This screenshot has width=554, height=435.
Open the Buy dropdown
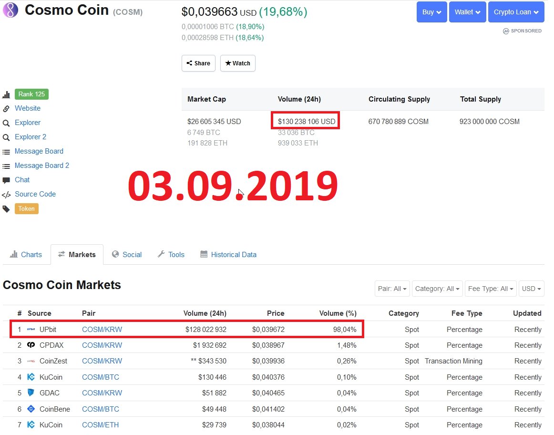tap(432, 12)
